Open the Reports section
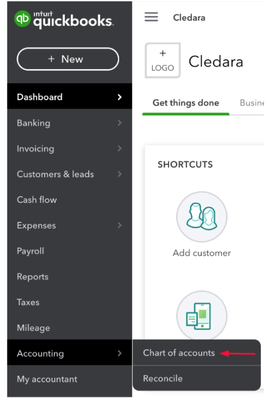This screenshot has height=404, width=267. click(32, 277)
